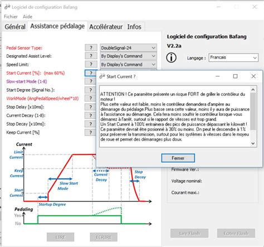Screen dimensions: 264x247
Task: Click the Pedal Sensor Type label
Action: [24, 48]
